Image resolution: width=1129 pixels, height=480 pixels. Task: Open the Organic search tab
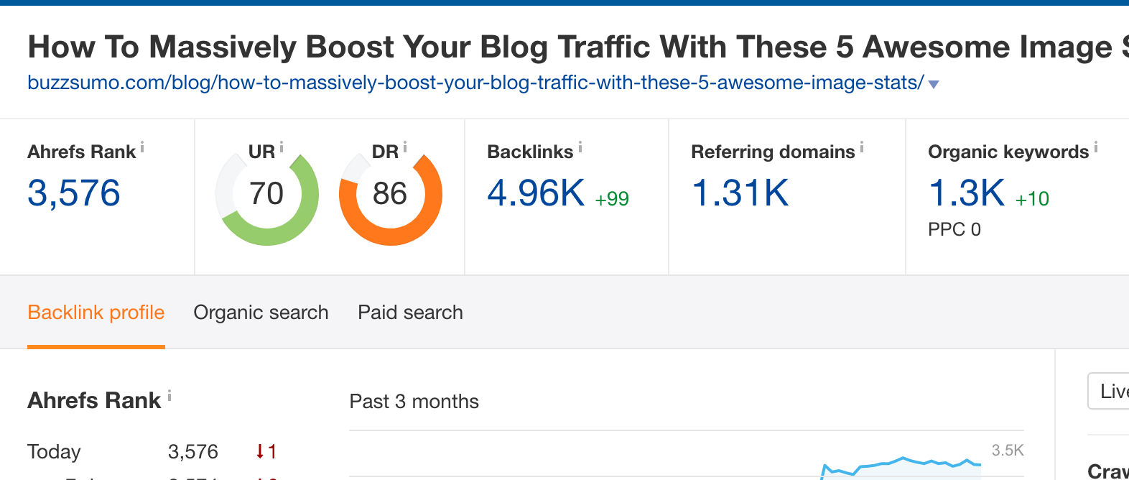(261, 313)
